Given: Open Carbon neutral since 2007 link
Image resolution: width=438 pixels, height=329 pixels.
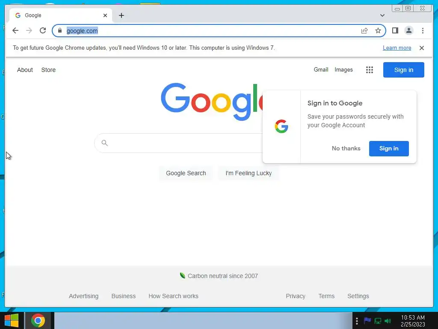Looking at the screenshot, I should [x=222, y=276].
